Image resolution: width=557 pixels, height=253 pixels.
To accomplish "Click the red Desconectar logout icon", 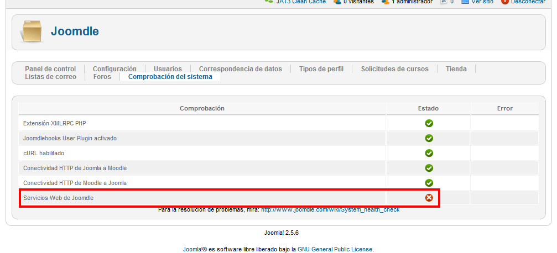I will [x=504, y=2].
